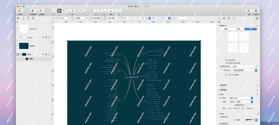Open the ruler units 厘米 (cm) dropdown
Image resolution: width=279 pixels, height=125 pixels.
coord(241,98)
